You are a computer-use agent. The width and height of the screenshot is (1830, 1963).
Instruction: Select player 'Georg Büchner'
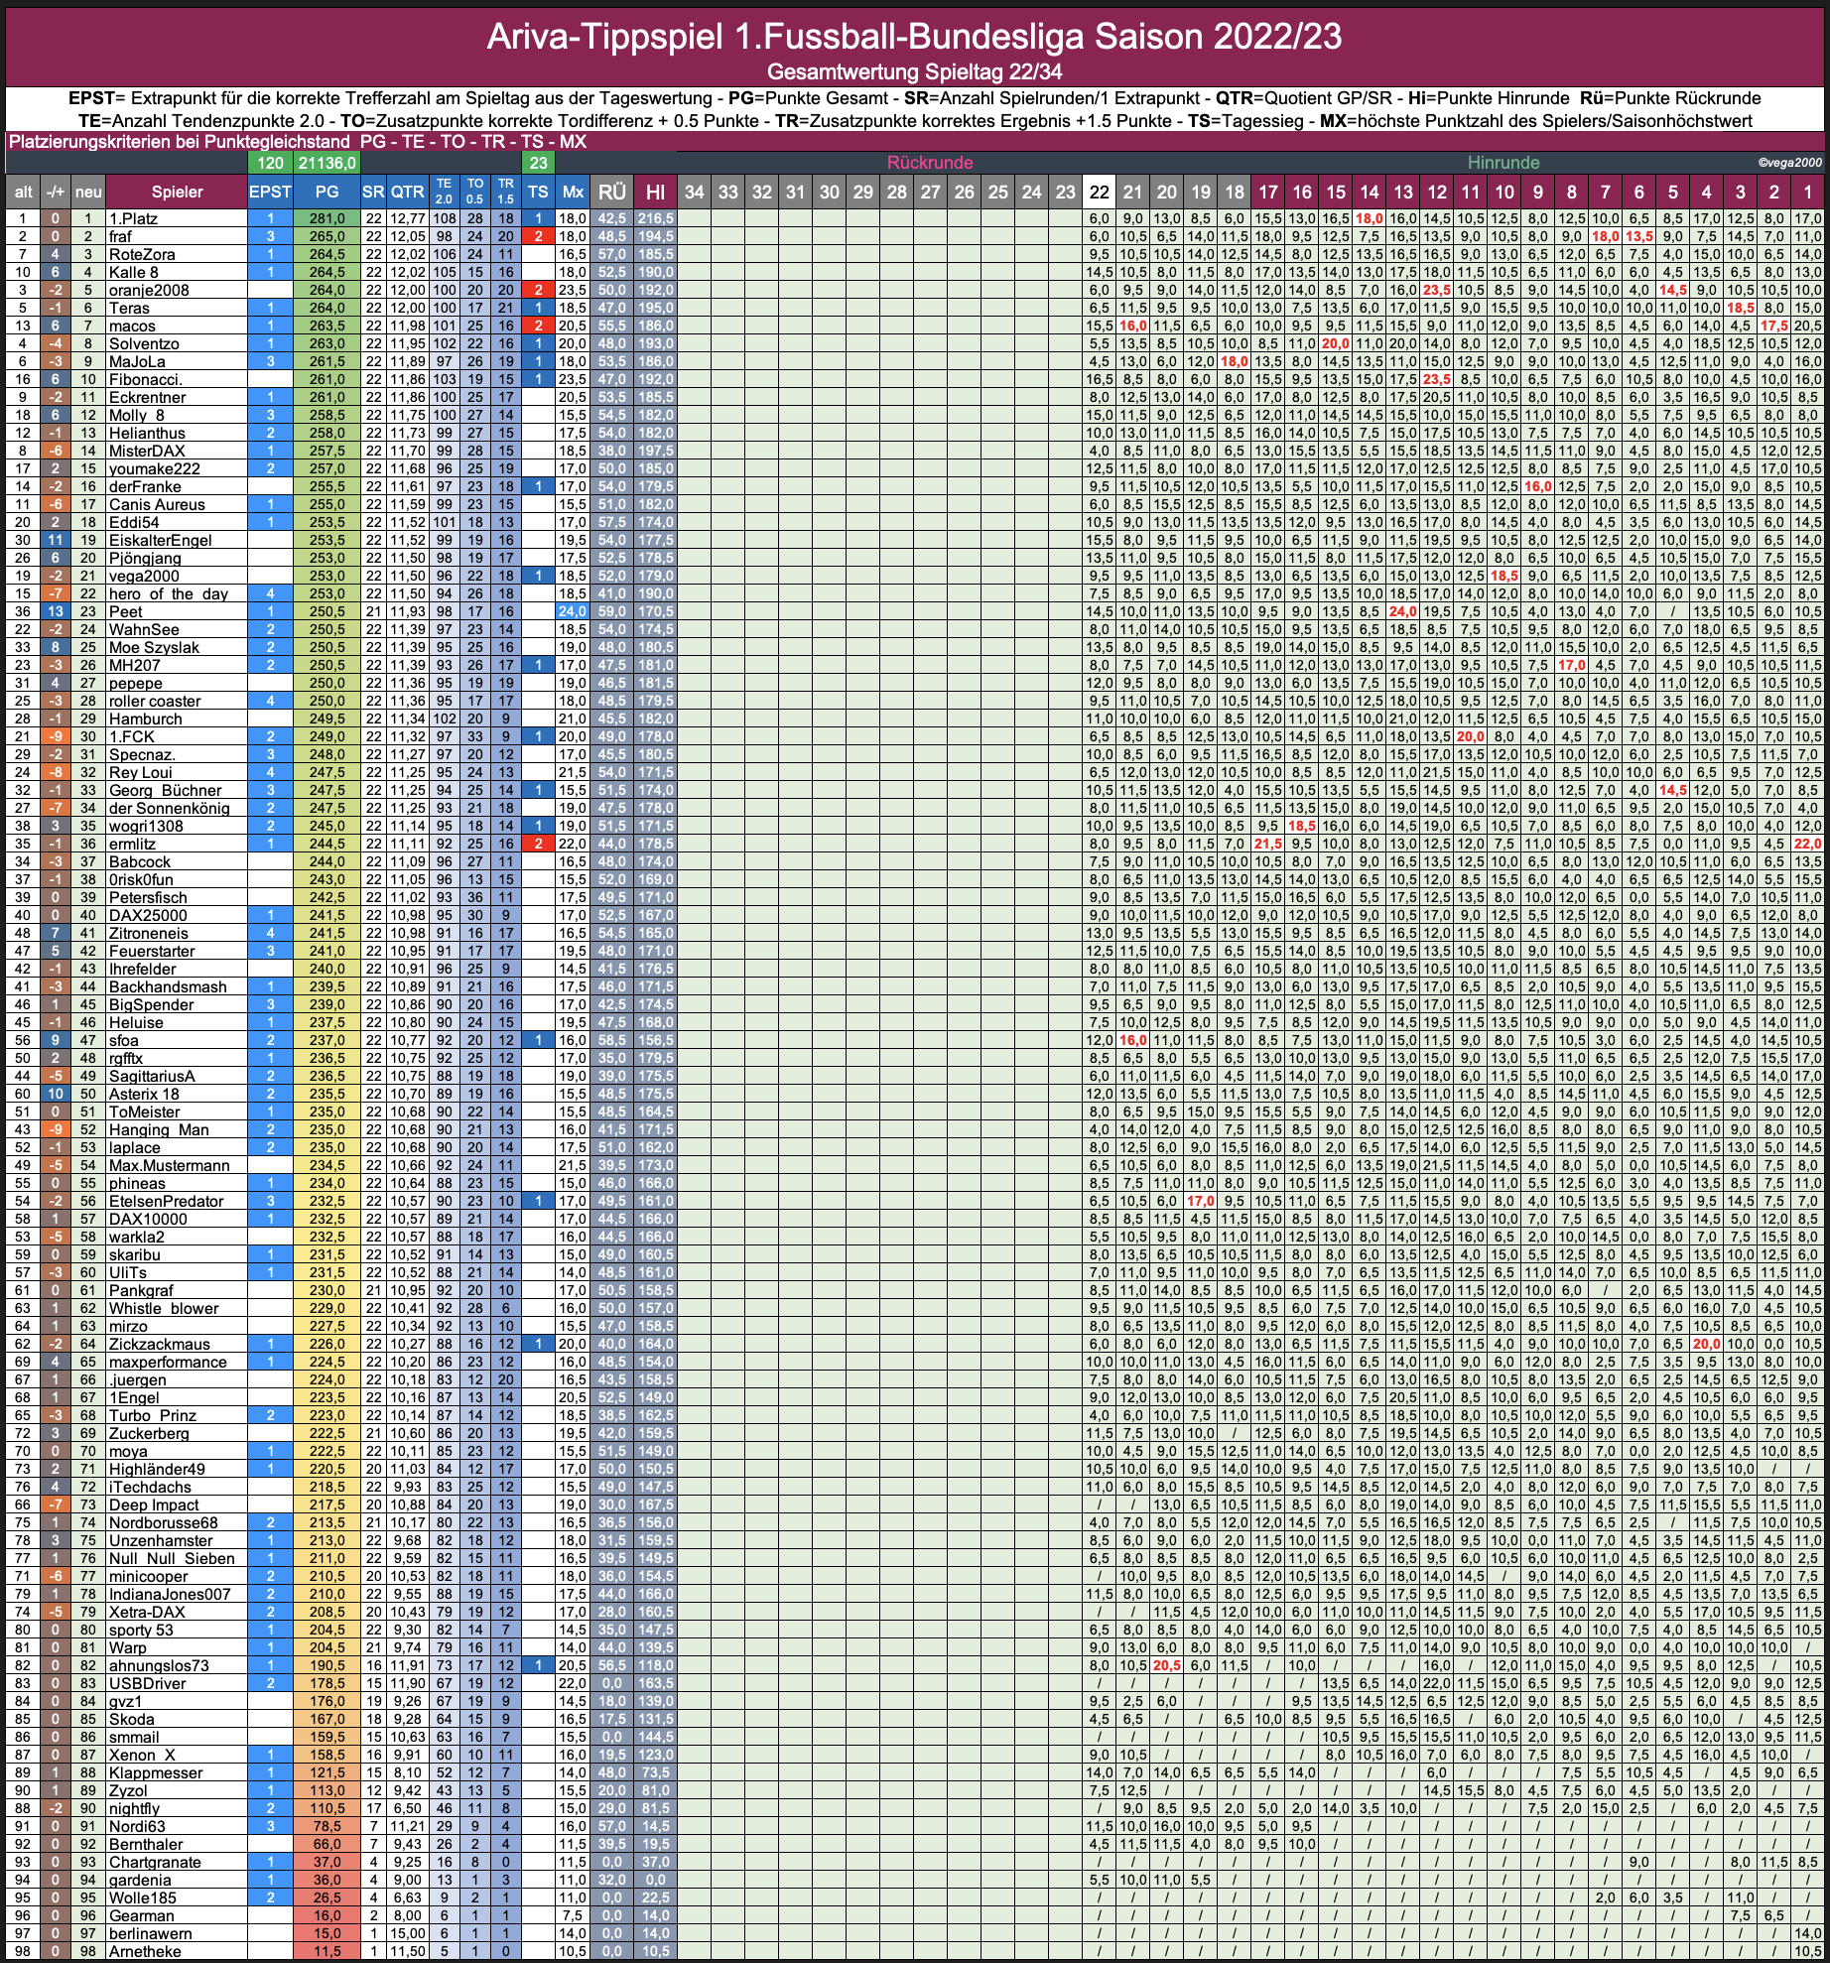click(166, 790)
